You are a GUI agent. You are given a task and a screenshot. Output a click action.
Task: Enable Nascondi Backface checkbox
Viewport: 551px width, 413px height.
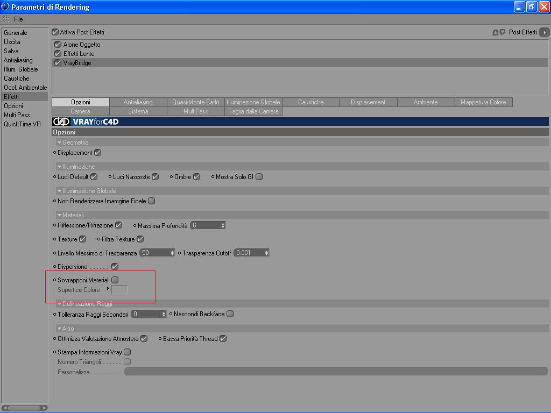230,314
